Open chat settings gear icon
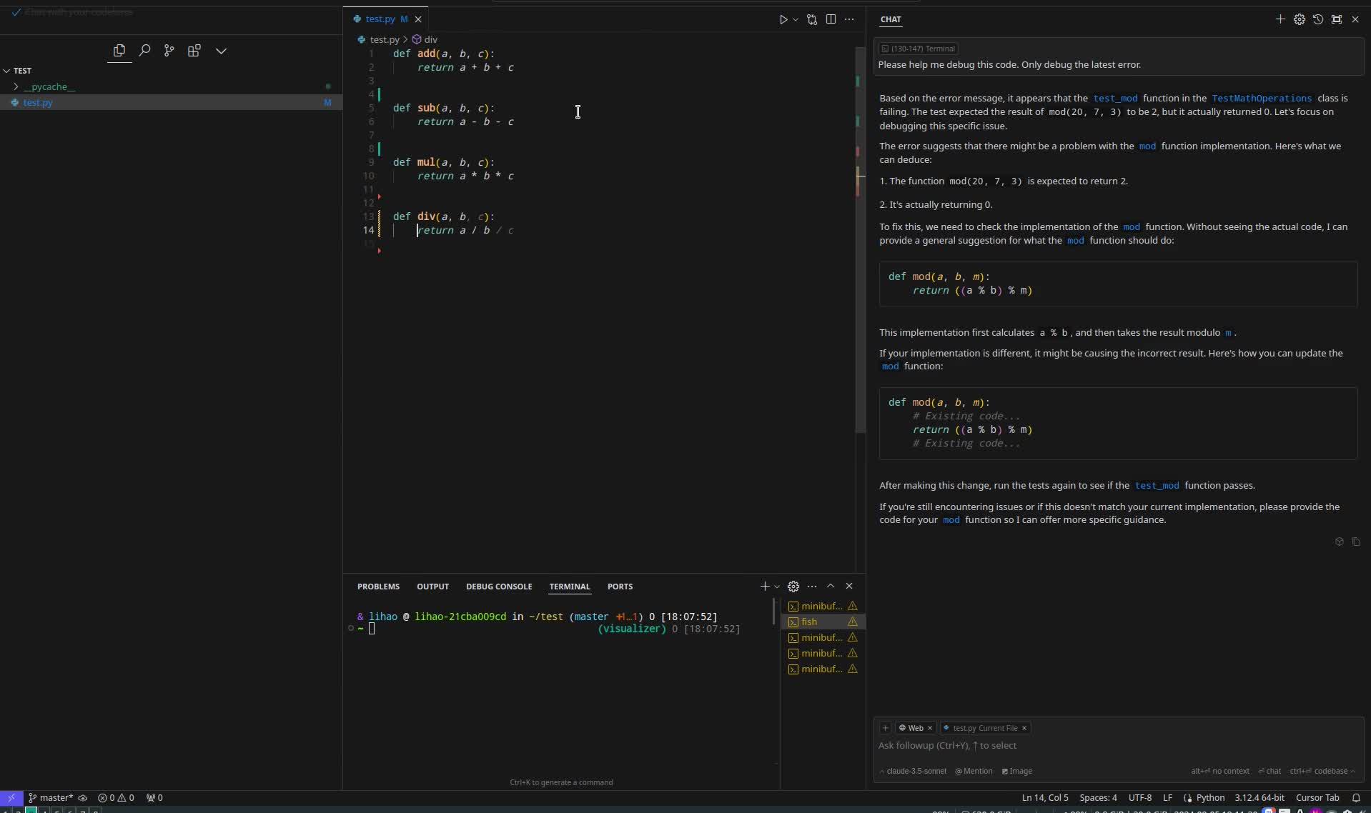The image size is (1371, 813). [1300, 19]
